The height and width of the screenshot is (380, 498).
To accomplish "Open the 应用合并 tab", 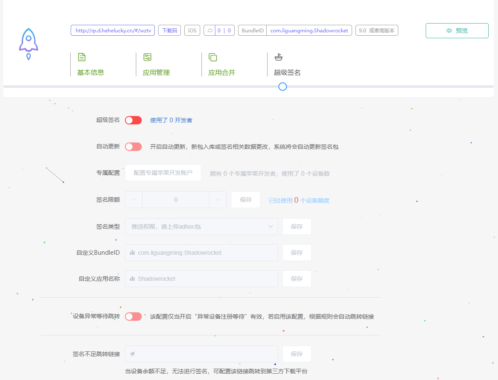I will tap(222, 72).
